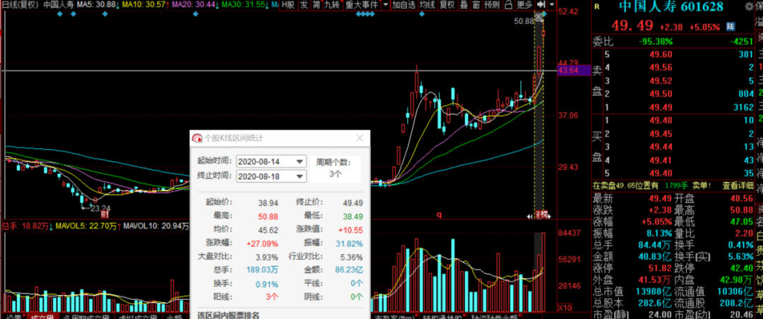Open dropdown arrow next to 重大事件
Screen dimensions: 763x319
coord(386,5)
